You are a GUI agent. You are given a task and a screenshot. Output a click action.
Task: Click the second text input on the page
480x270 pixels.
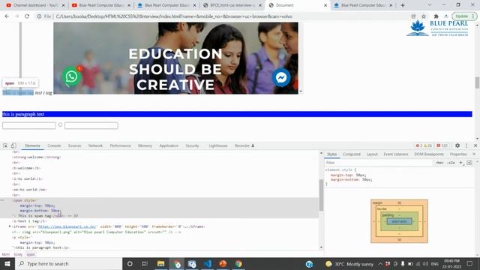pyautogui.click(x=91, y=125)
